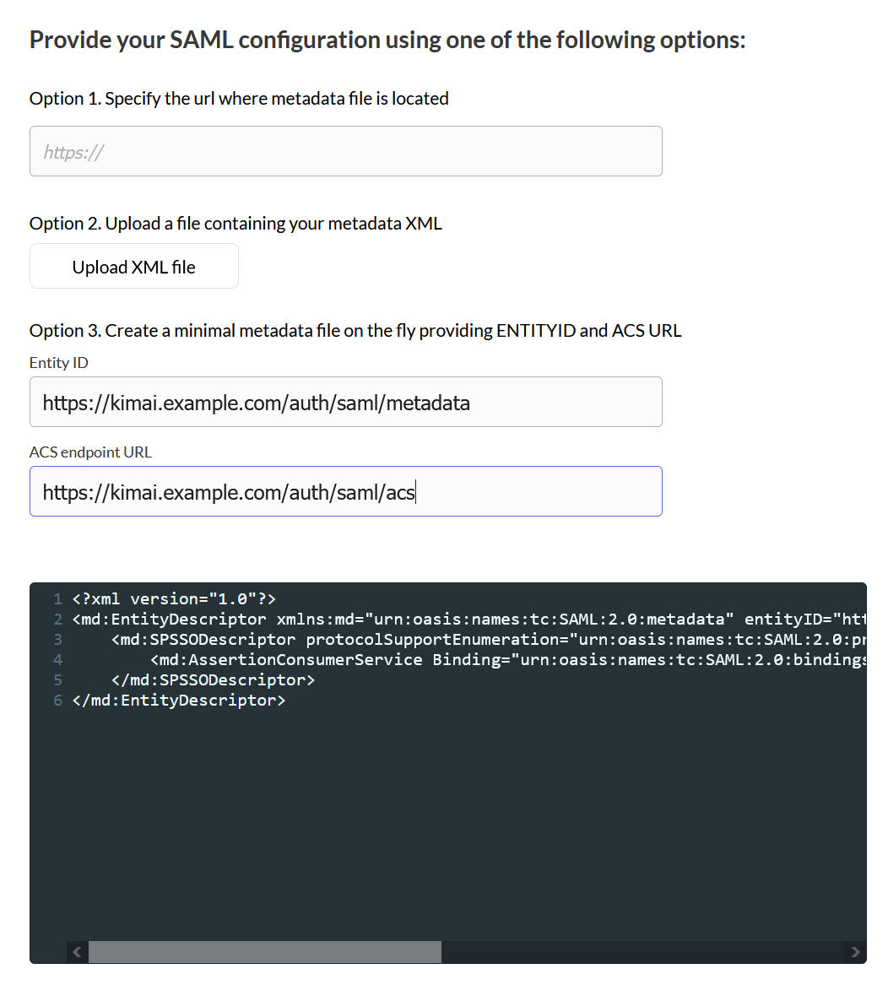Image resolution: width=888 pixels, height=985 pixels.
Task: Click the opening md:EntityDescriptor line of code
Action: (x=422, y=620)
